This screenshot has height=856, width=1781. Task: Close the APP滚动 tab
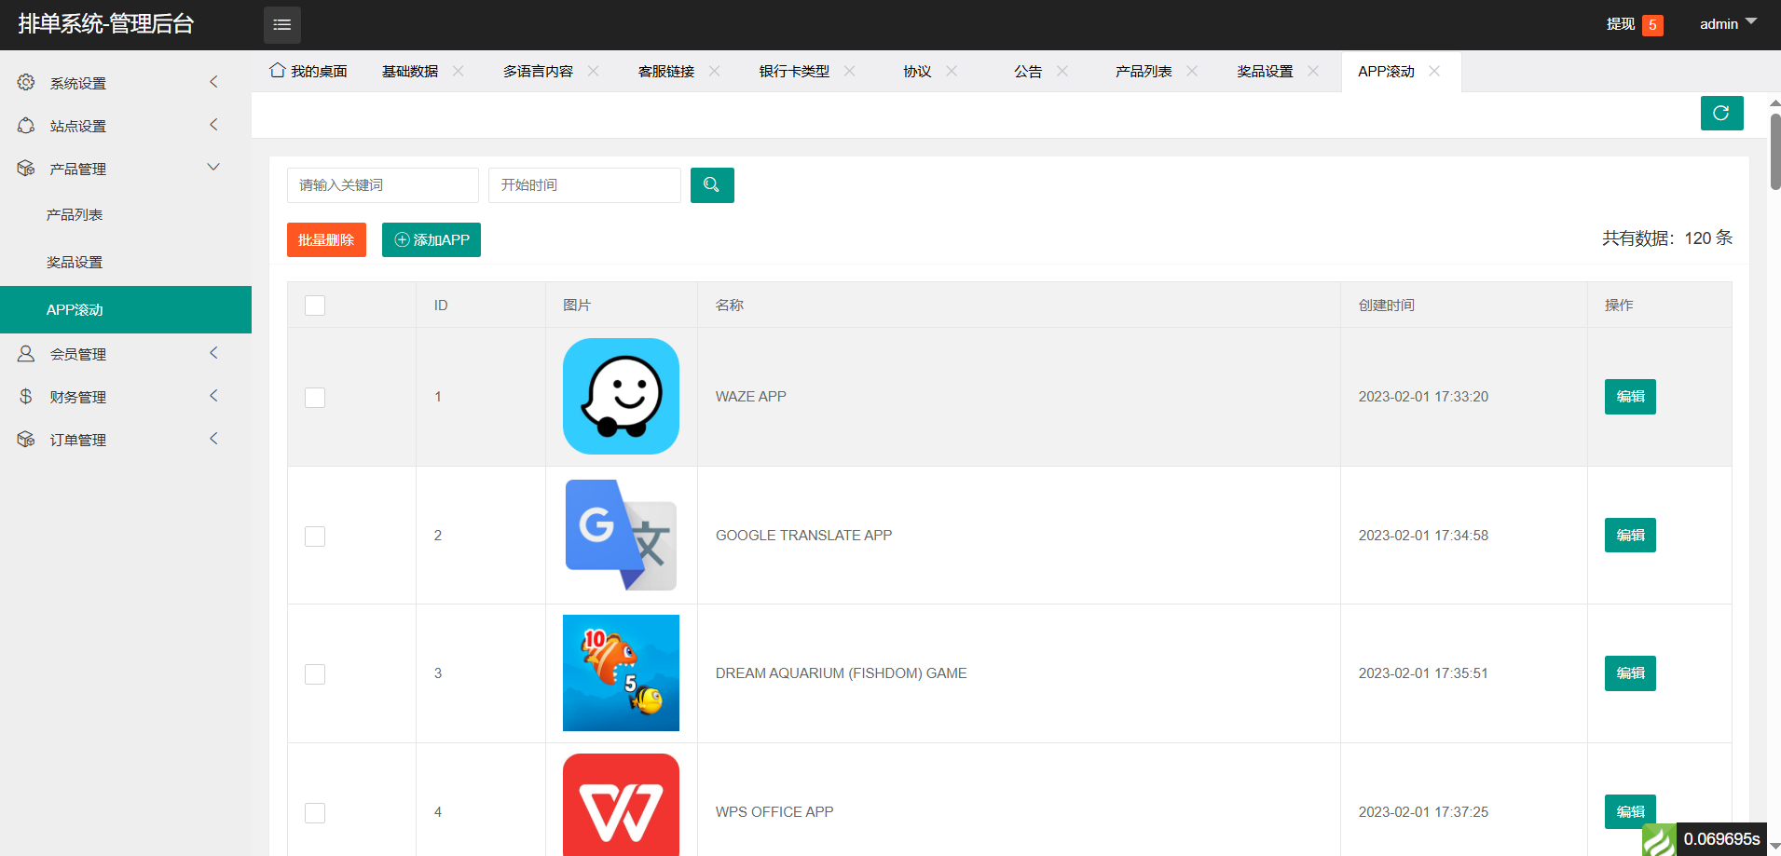[x=1433, y=71]
